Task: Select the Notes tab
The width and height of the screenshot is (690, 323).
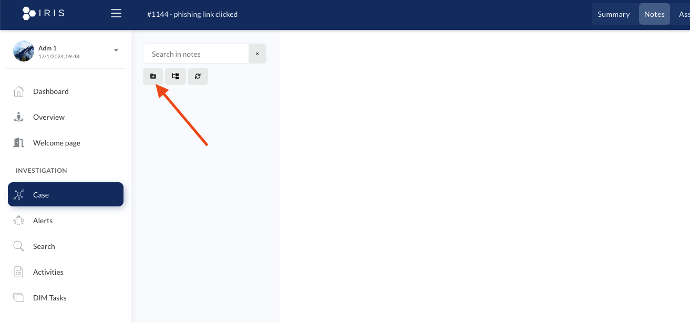Action: (654, 14)
